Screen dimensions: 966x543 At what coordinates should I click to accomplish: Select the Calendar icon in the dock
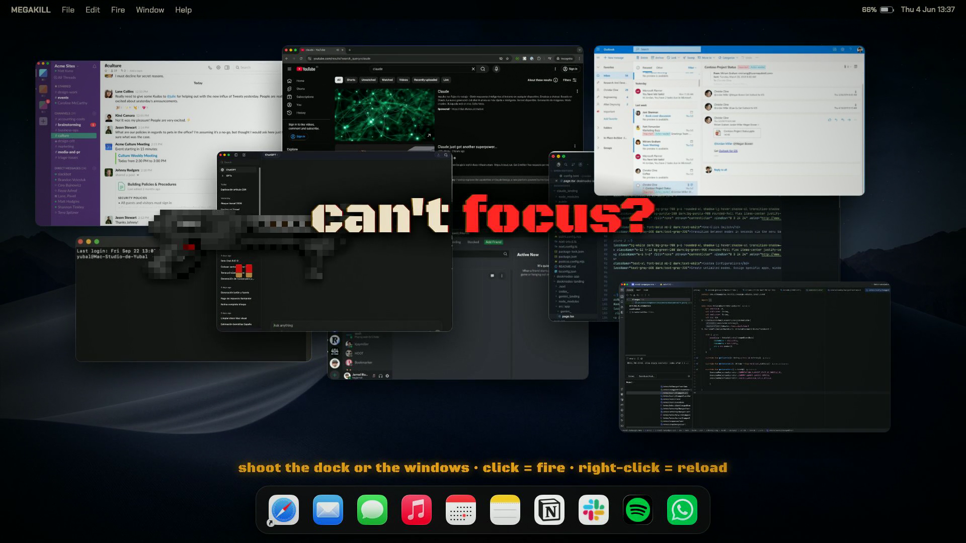pyautogui.click(x=461, y=510)
